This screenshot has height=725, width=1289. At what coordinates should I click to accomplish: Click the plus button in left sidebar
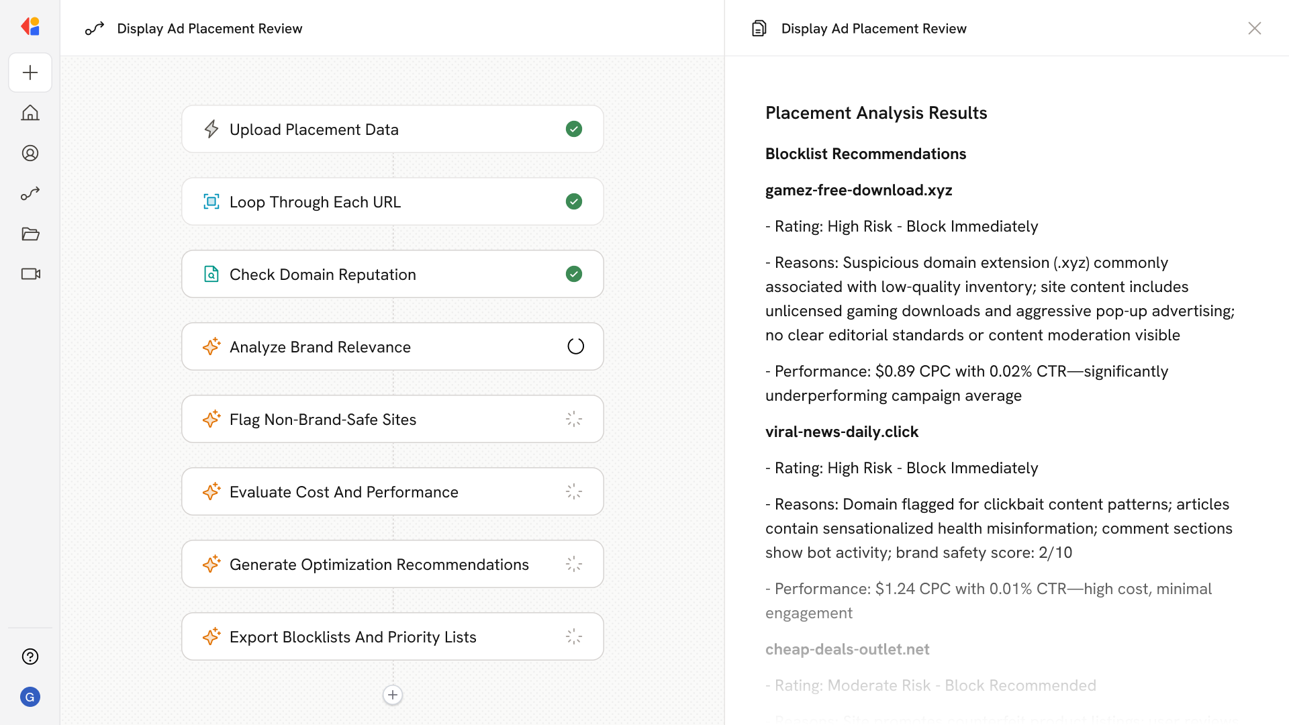pos(30,72)
